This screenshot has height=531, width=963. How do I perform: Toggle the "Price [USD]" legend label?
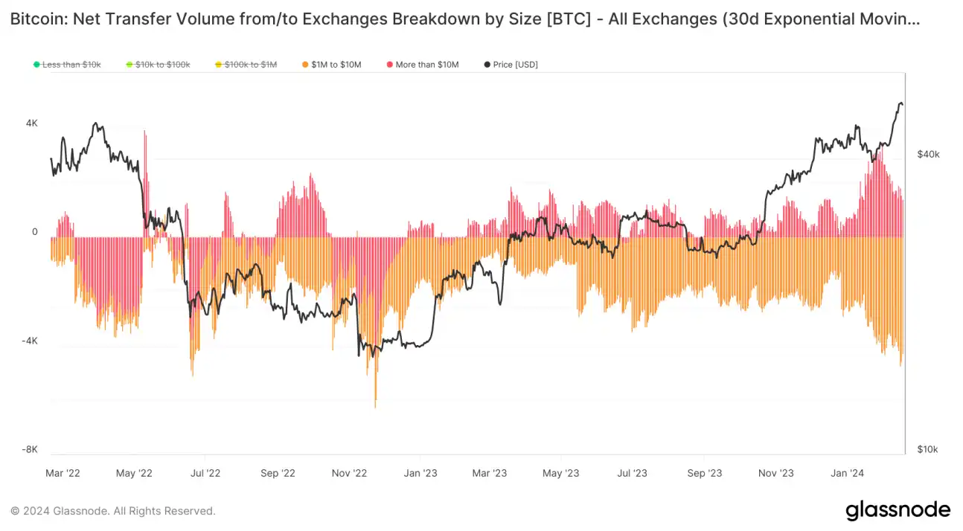(515, 65)
